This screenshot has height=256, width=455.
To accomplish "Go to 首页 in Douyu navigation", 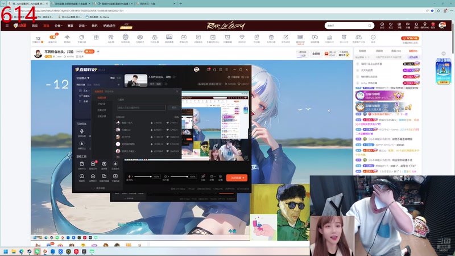I will click(35, 26).
